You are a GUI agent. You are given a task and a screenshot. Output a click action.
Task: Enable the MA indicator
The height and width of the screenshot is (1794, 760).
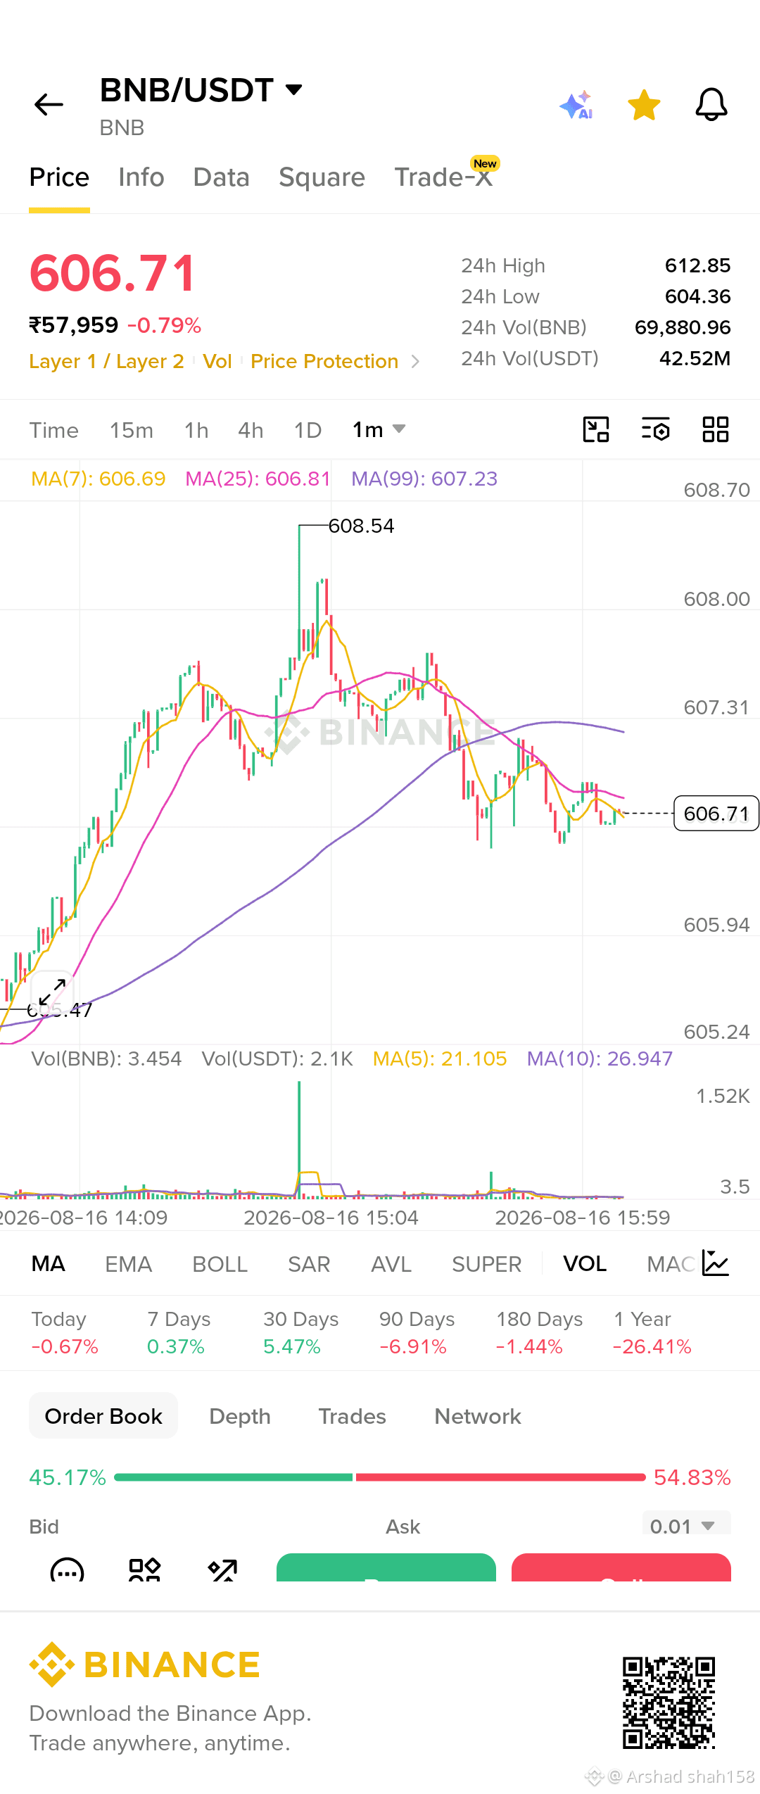pyautogui.click(x=49, y=1264)
